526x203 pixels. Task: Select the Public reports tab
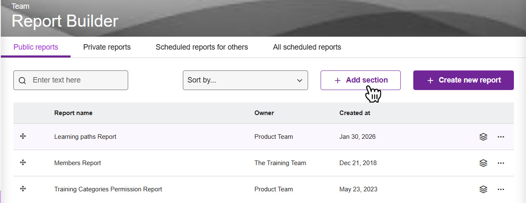36,47
